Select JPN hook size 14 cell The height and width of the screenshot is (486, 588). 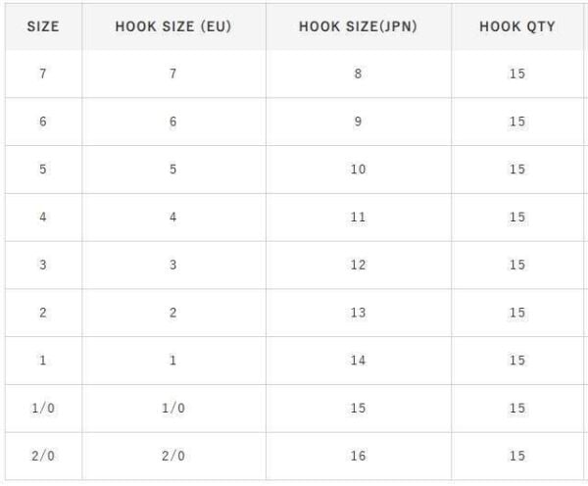click(x=358, y=361)
